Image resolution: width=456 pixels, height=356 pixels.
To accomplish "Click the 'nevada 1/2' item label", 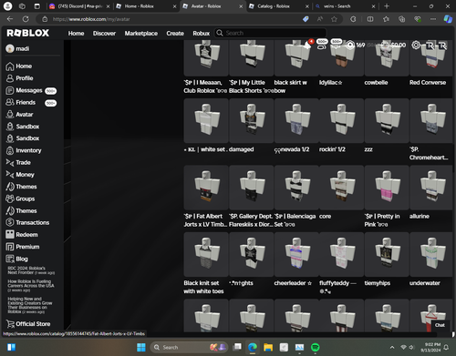I will coord(292,149).
